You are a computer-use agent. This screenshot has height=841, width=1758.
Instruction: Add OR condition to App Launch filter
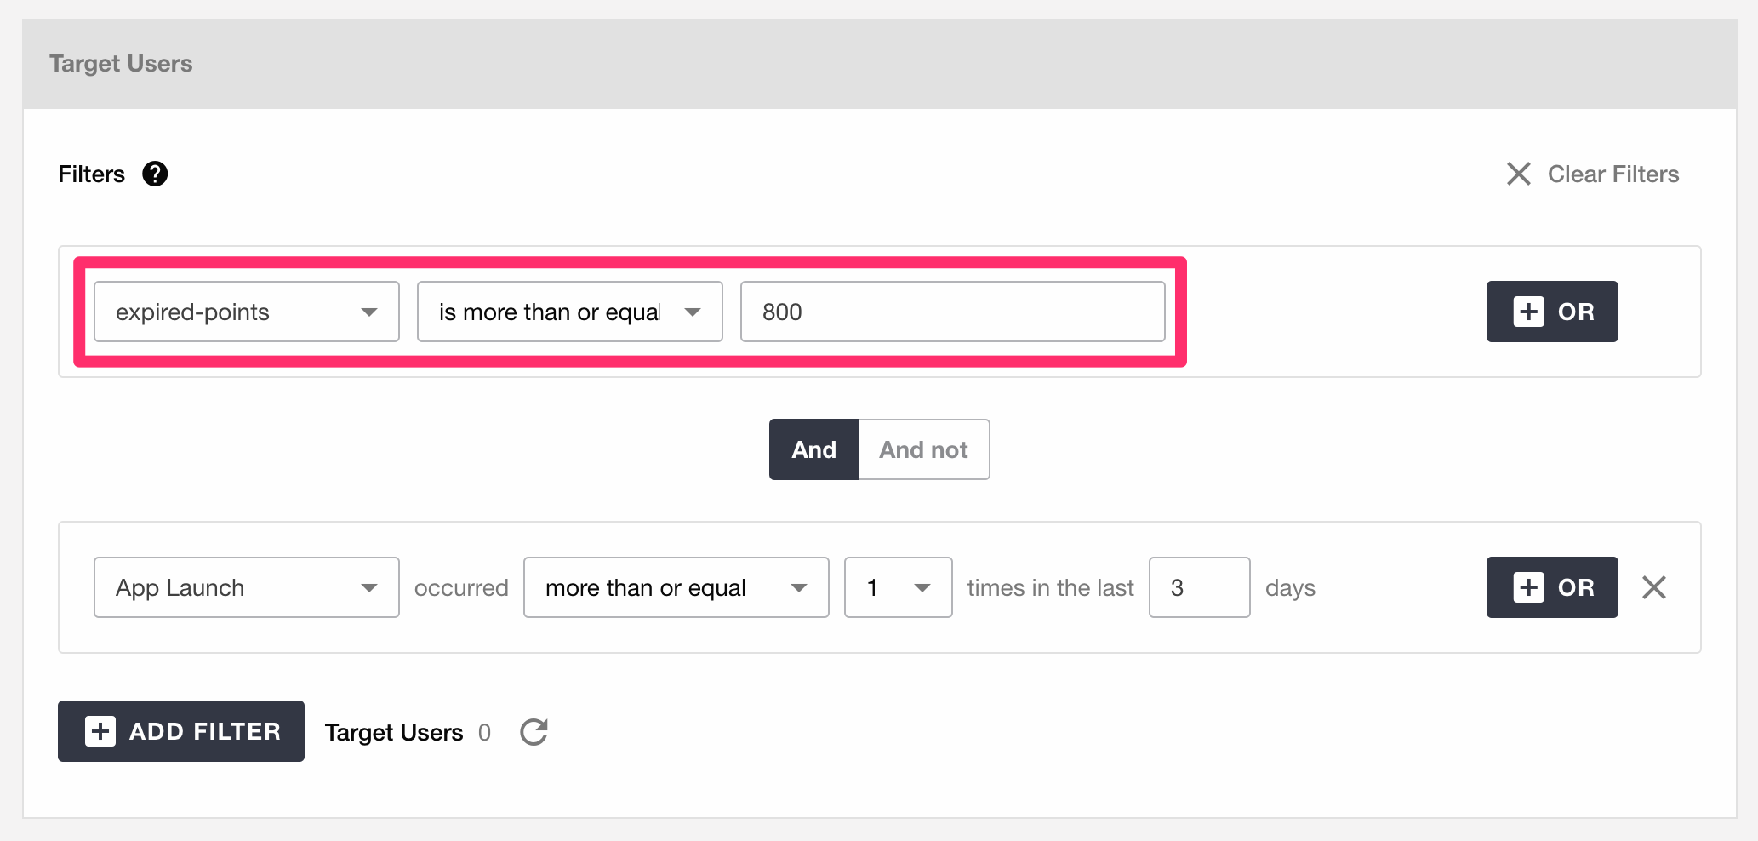(x=1552, y=587)
